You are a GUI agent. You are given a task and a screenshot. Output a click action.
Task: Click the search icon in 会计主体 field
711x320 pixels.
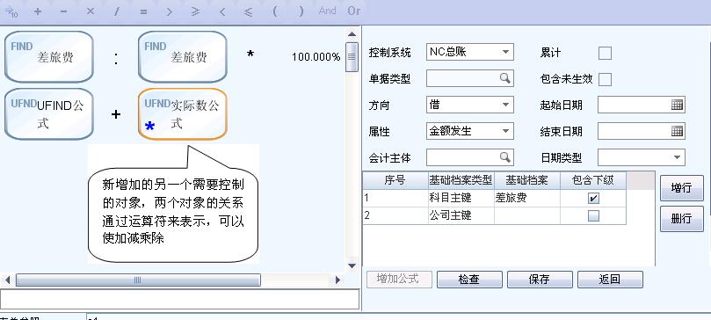[x=504, y=157]
